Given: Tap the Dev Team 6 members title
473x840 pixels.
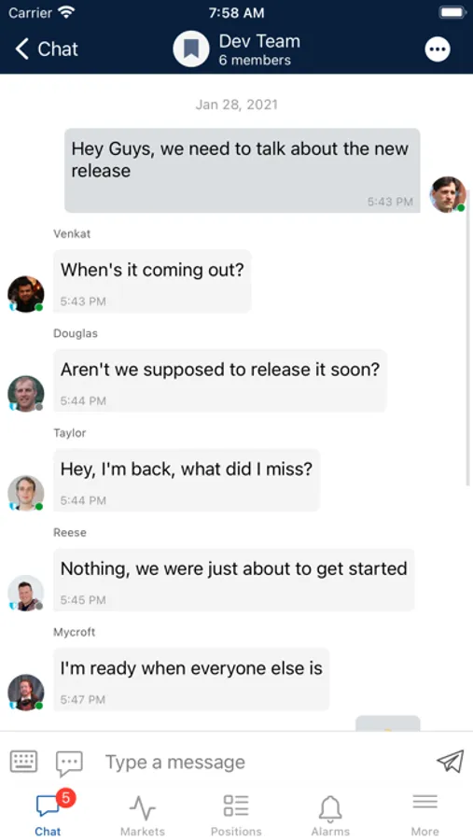Looking at the screenshot, I should click(x=259, y=49).
